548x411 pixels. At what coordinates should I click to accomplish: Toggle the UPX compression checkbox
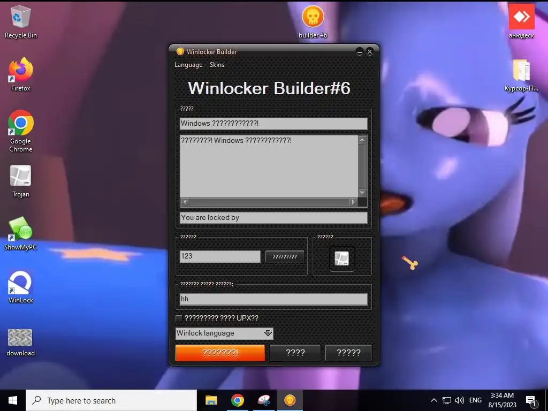[x=179, y=318]
